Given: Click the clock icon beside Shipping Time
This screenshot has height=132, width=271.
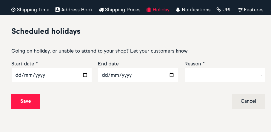Looking at the screenshot, I should point(13,10).
